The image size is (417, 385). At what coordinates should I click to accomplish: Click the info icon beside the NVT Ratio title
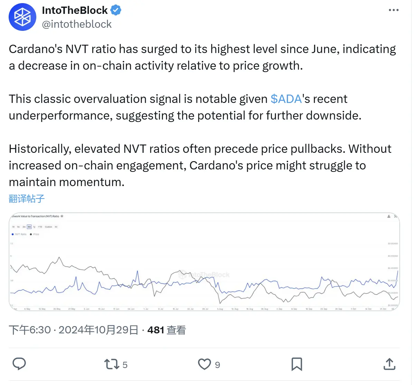pyautogui.click(x=61, y=217)
